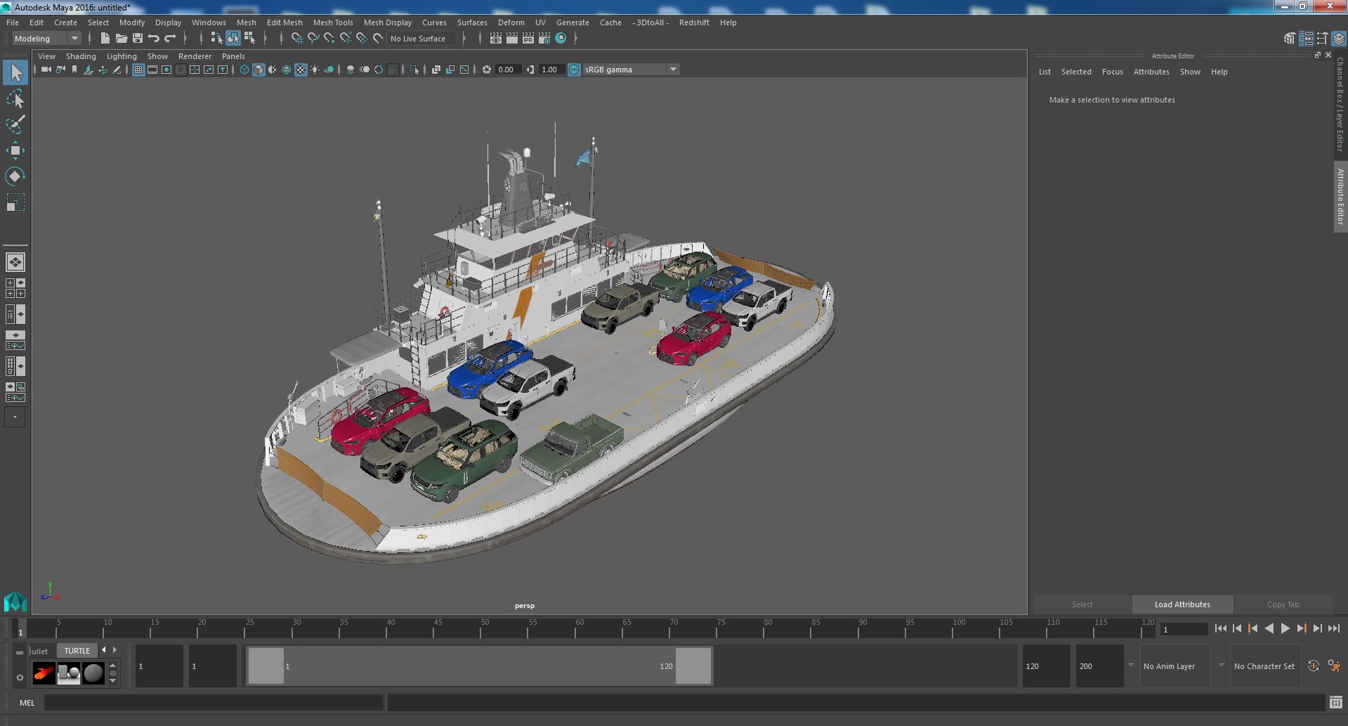Toggle textured display in viewport
The height and width of the screenshot is (726, 1348).
[301, 70]
